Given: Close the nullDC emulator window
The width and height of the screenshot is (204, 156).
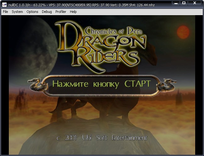Looking at the screenshot, I should (195, 3).
